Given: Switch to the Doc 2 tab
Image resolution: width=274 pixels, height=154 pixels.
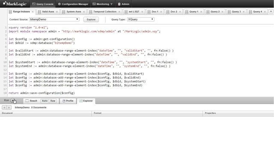Looking at the screenshot, I should pyautogui.click(x=174, y=12).
